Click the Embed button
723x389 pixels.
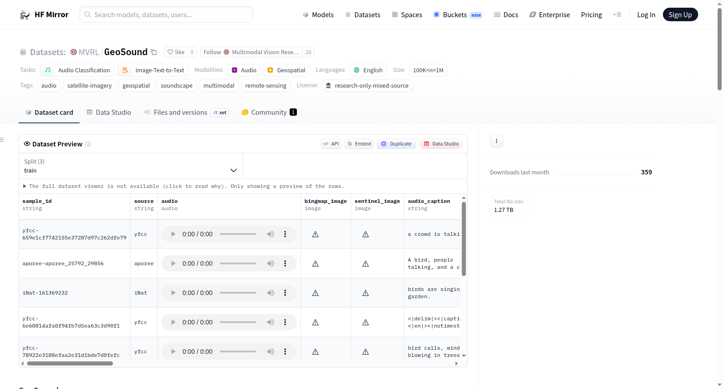359,144
